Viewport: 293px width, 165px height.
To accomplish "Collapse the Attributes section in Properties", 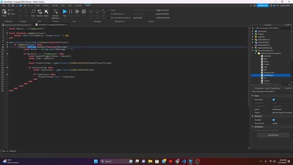I will [253, 127].
